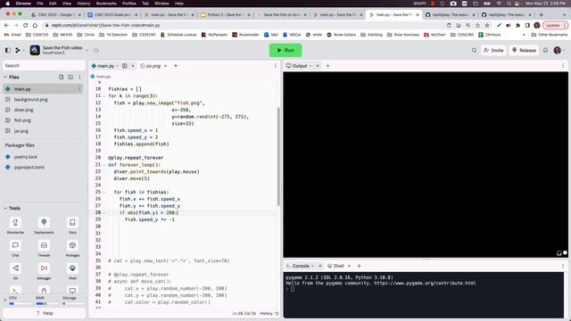Open the Git tool
The image size is (571, 321).
point(15,271)
